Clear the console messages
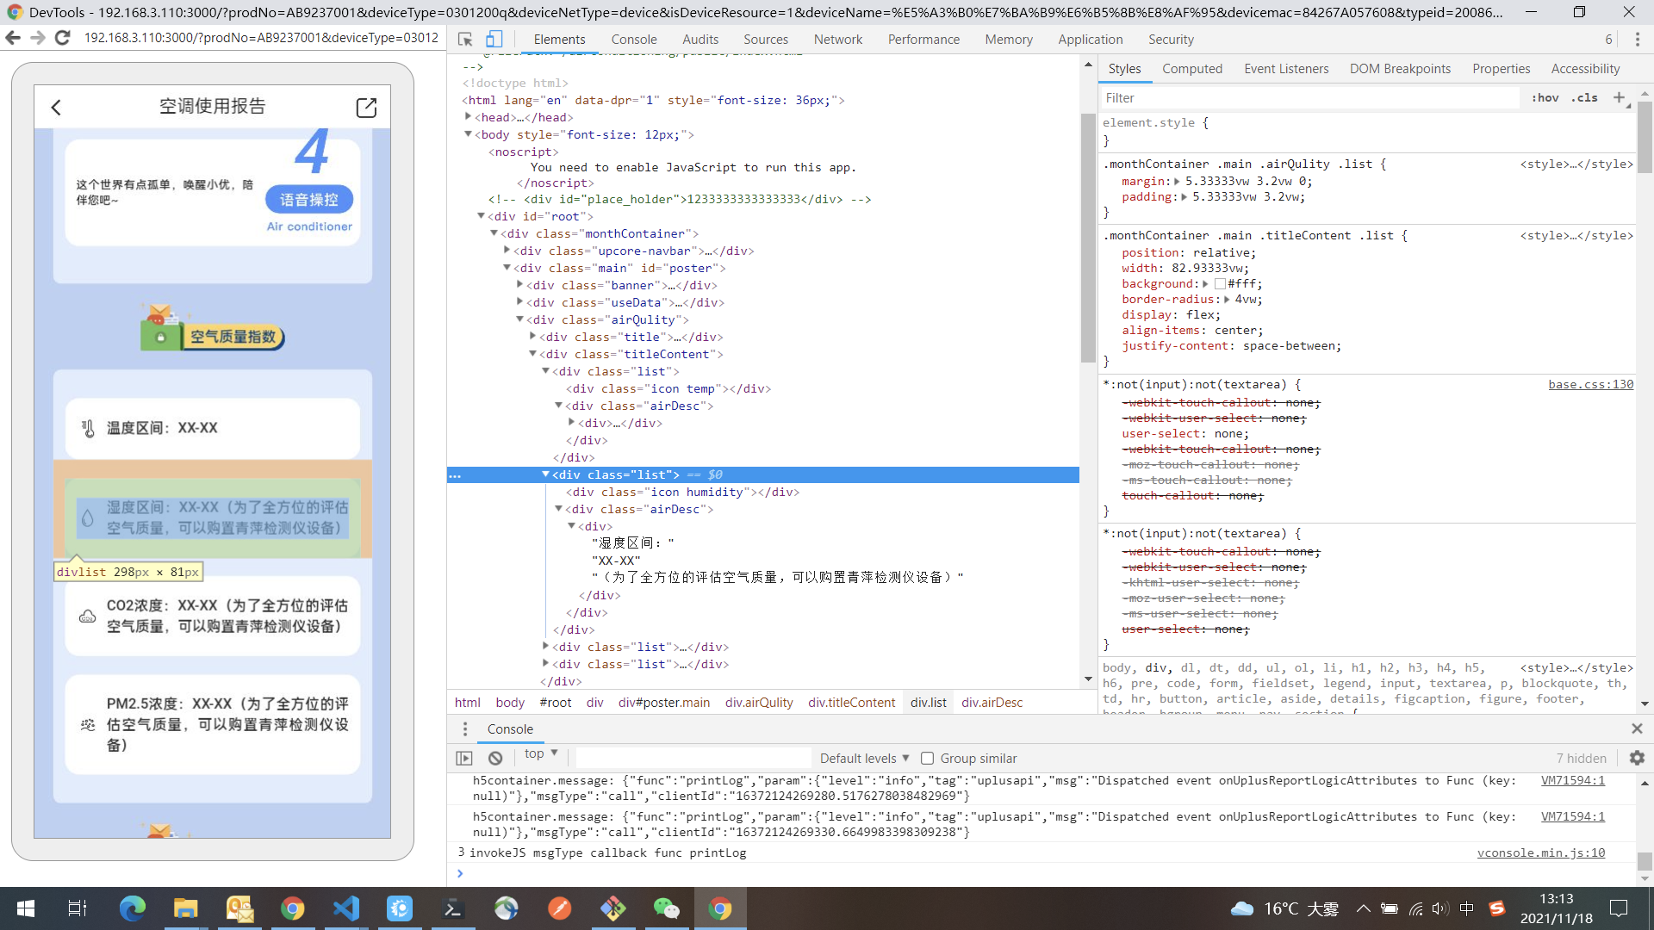The image size is (1654, 930). 495,759
